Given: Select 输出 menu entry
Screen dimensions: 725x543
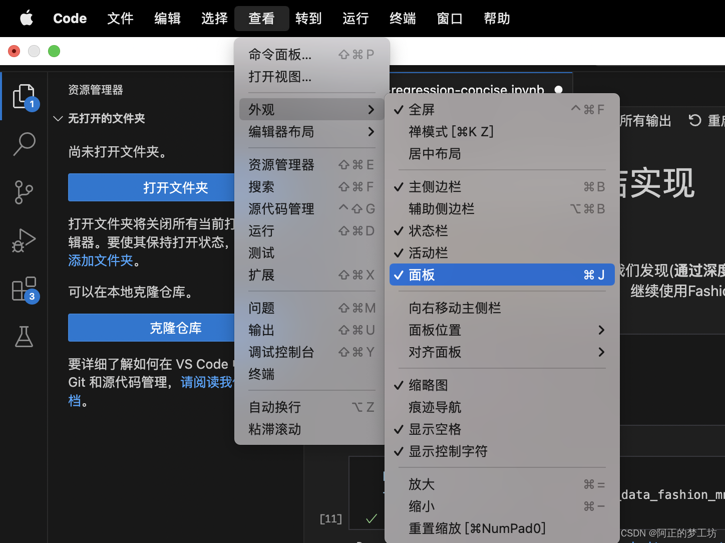Looking at the screenshot, I should pyautogui.click(x=311, y=330).
